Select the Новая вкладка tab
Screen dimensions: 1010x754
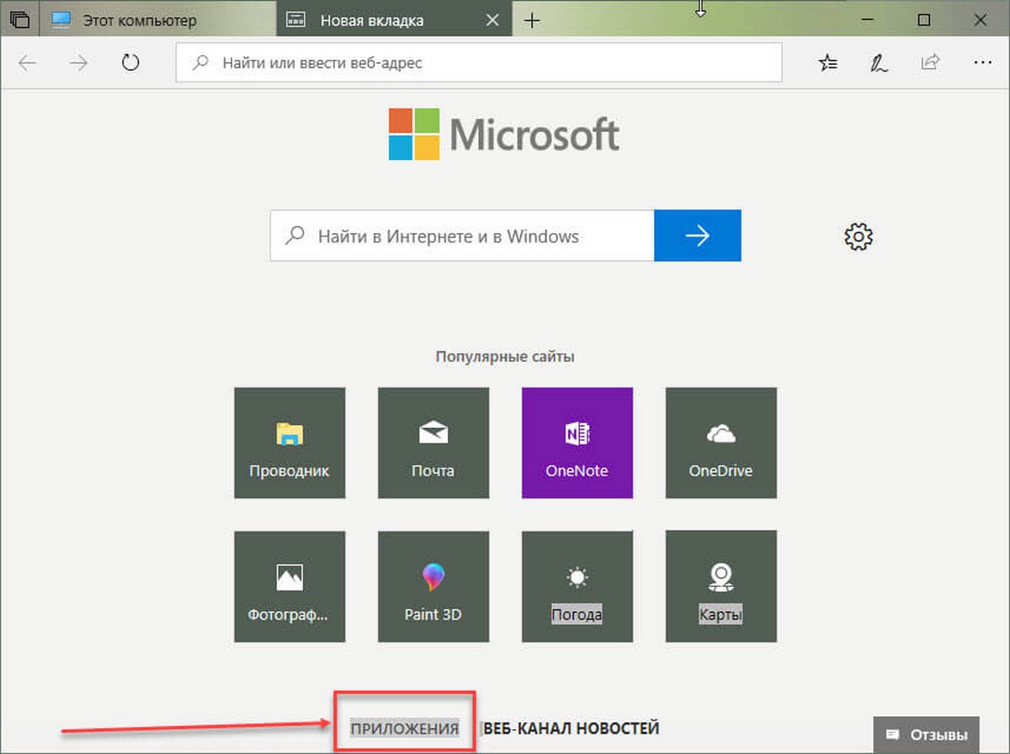[x=393, y=19]
